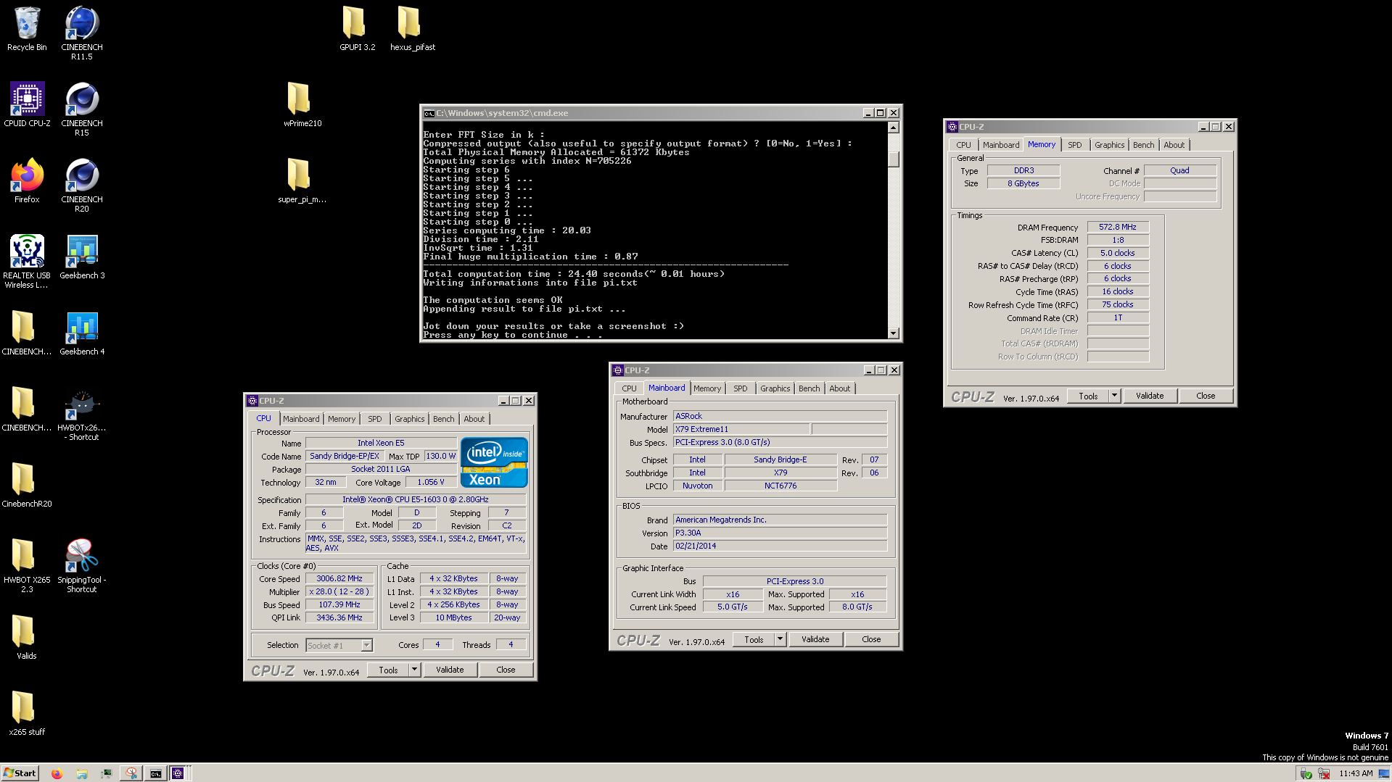
Task: Open the super_pi_m... folder
Action: 302,181
